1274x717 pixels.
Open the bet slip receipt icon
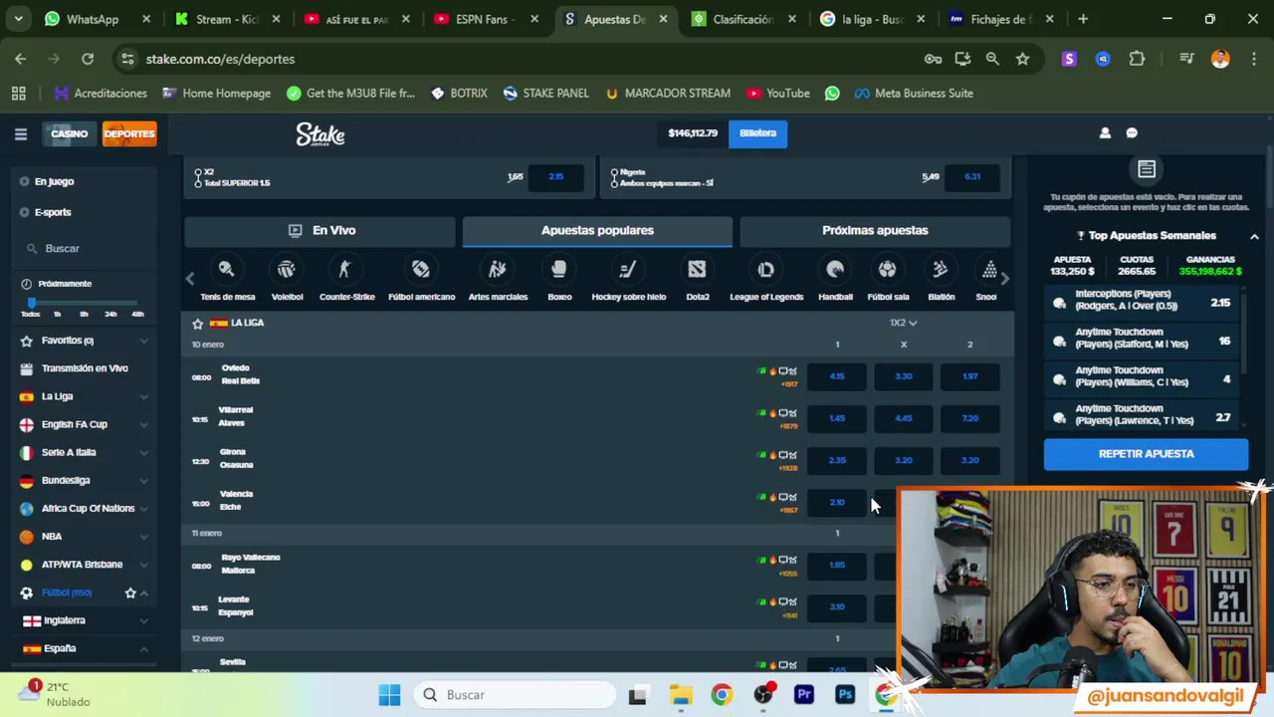[1147, 169]
